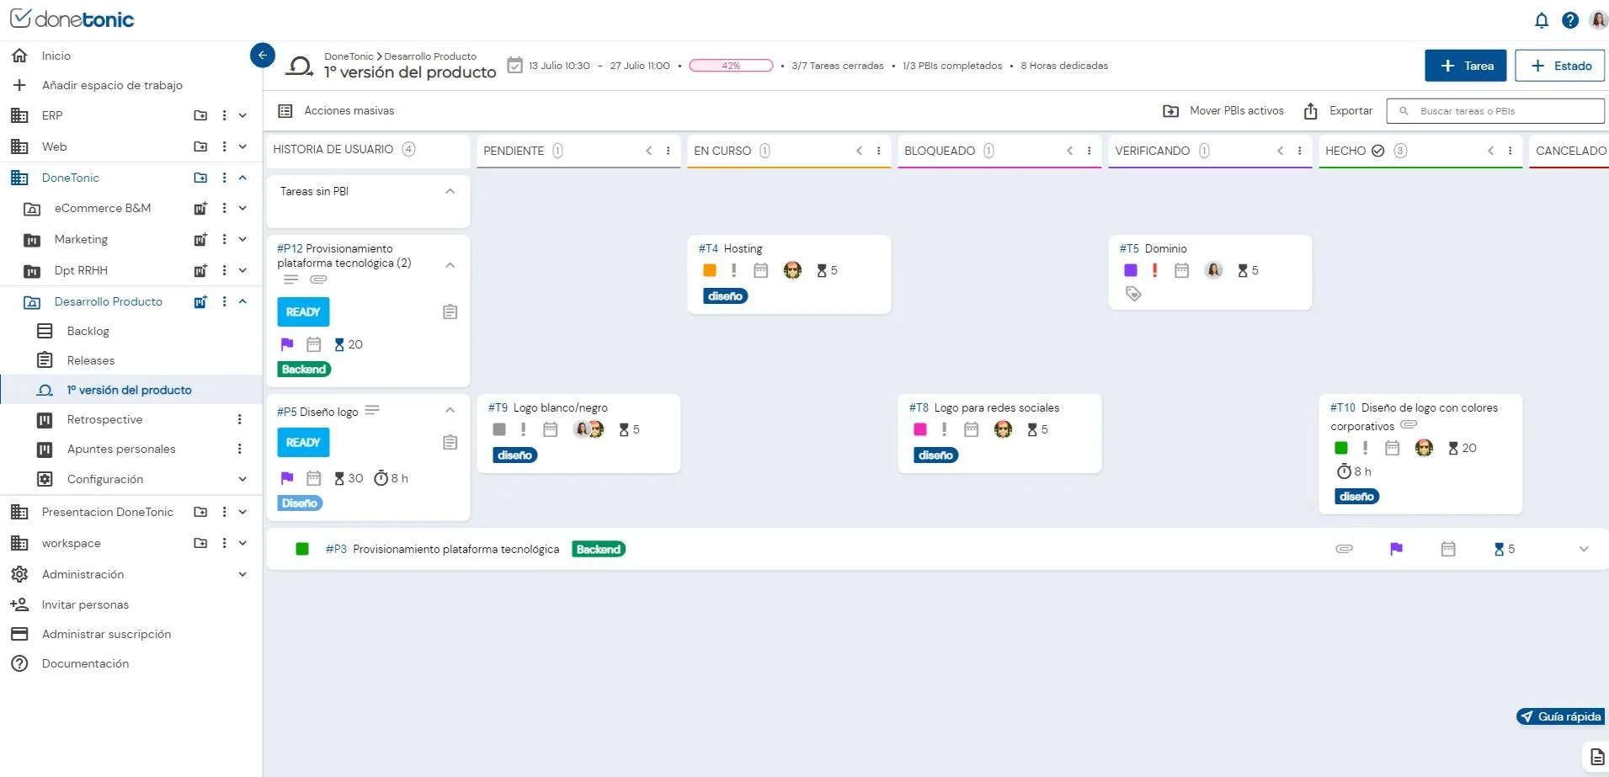Open PENDIENTE column three-dot menu

[668, 151]
